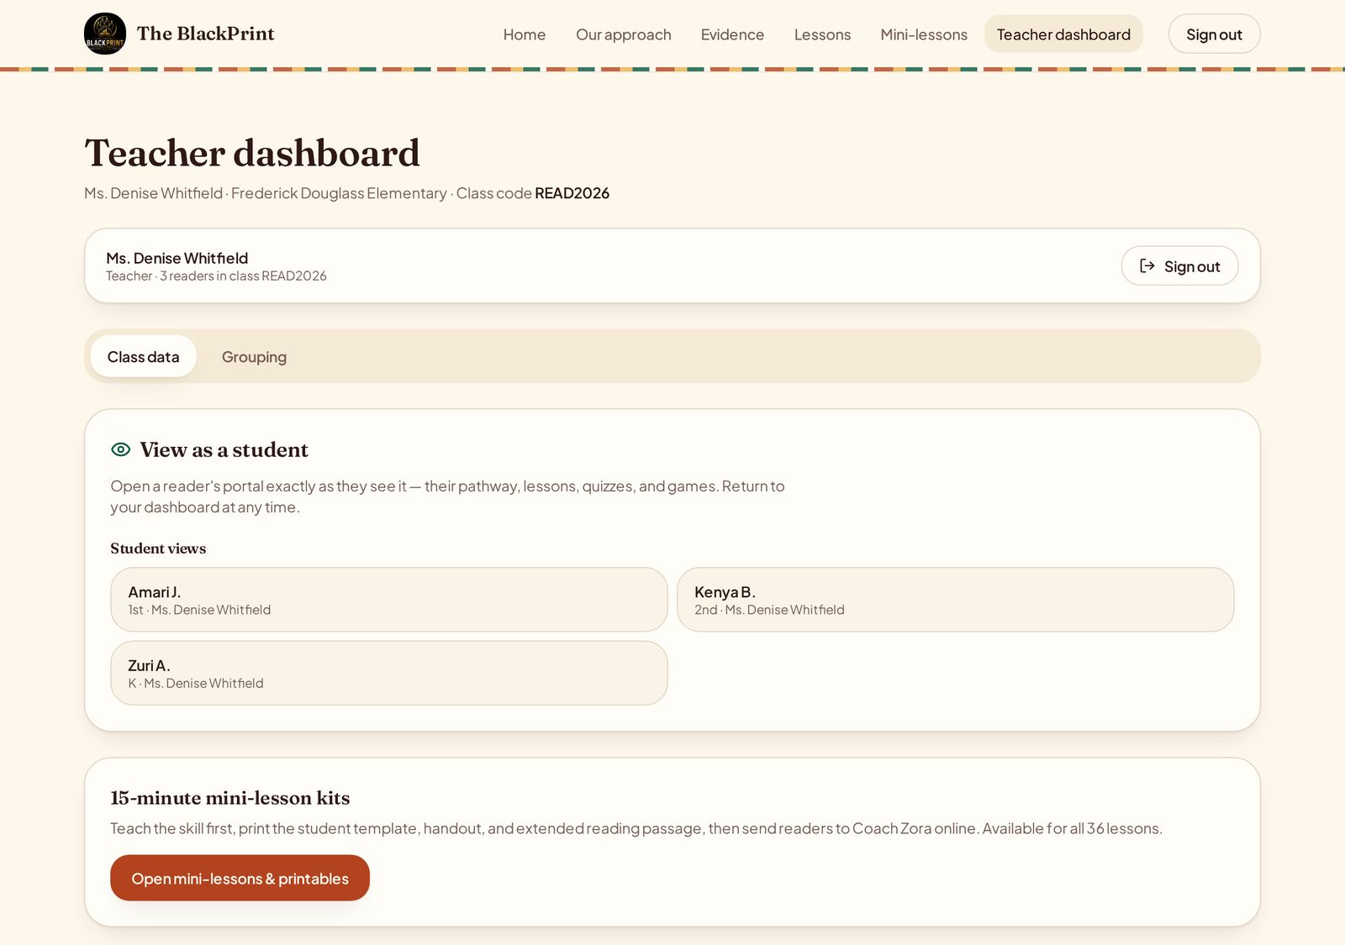The width and height of the screenshot is (1345, 945).
Task: Click 'Frederick Douglass Elementary' in subtitle
Action: pos(339,193)
